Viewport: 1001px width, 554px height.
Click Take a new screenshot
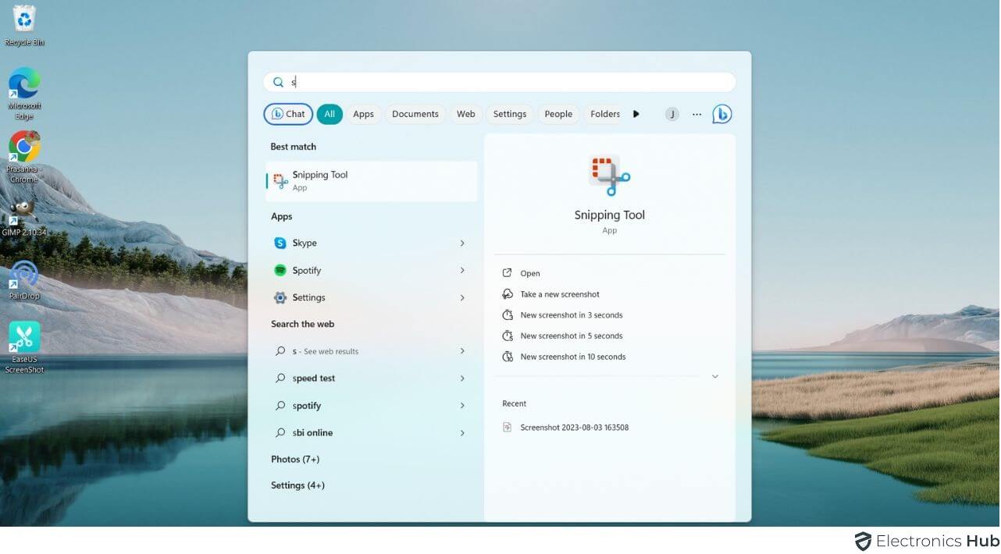560,294
